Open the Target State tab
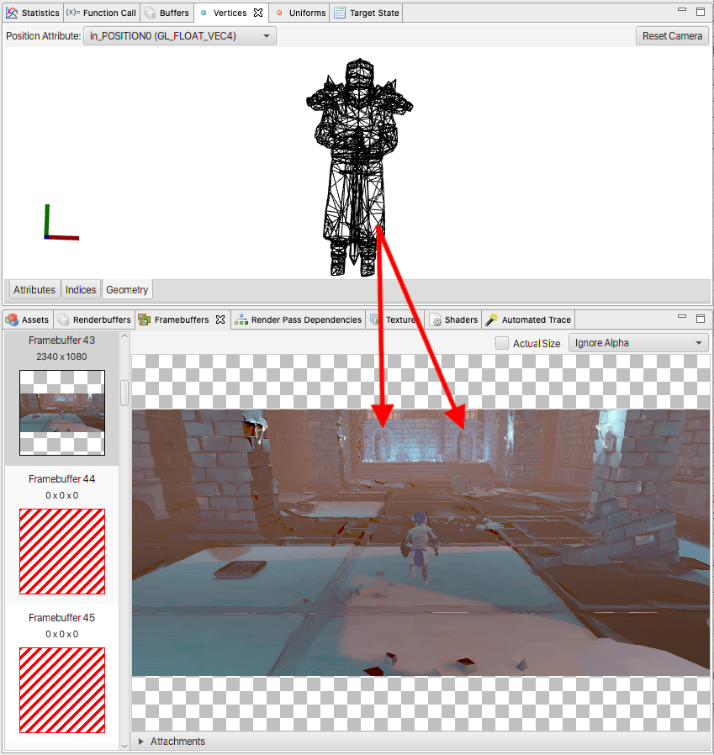Screen dimensions: 714x755 tap(368, 13)
